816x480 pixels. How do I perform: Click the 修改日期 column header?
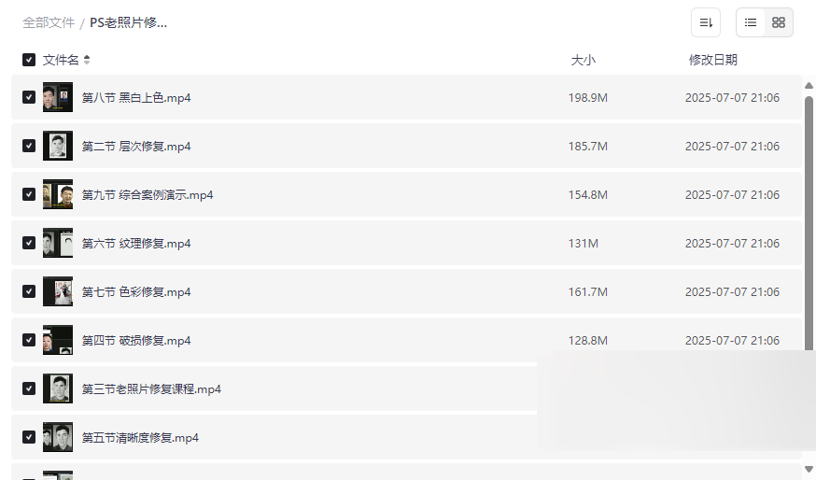click(x=712, y=60)
